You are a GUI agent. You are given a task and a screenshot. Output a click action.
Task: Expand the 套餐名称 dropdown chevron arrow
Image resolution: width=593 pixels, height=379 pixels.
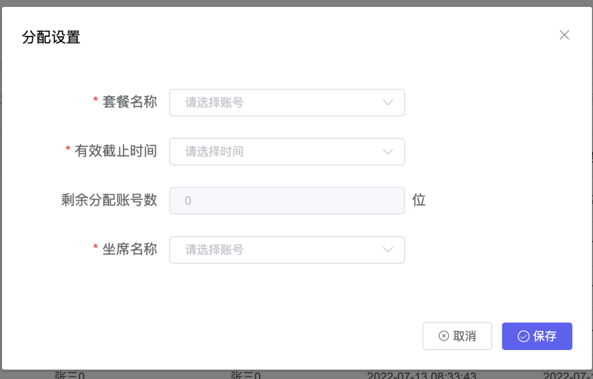pyautogui.click(x=388, y=103)
